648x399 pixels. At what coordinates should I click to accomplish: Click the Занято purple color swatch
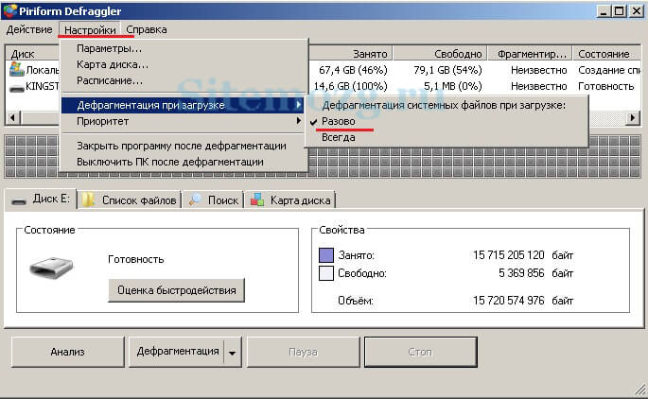coord(326,255)
